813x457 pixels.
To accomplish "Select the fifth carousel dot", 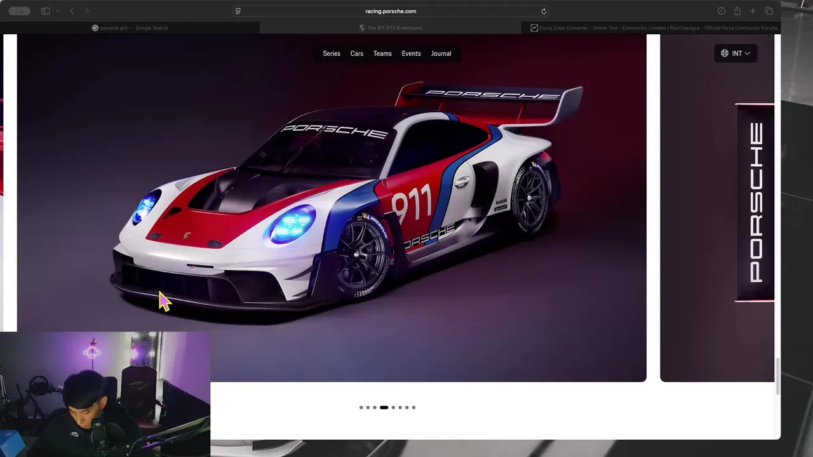I will pos(393,407).
